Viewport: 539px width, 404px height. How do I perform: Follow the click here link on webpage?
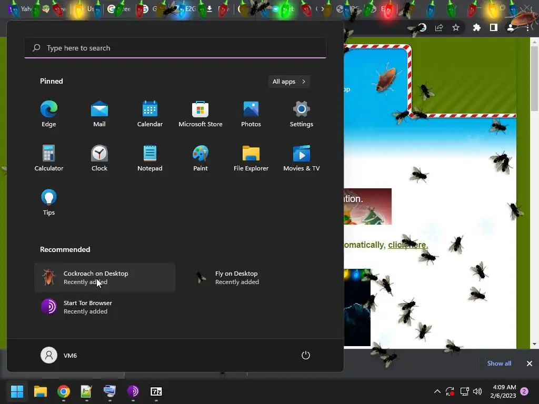click(x=408, y=245)
